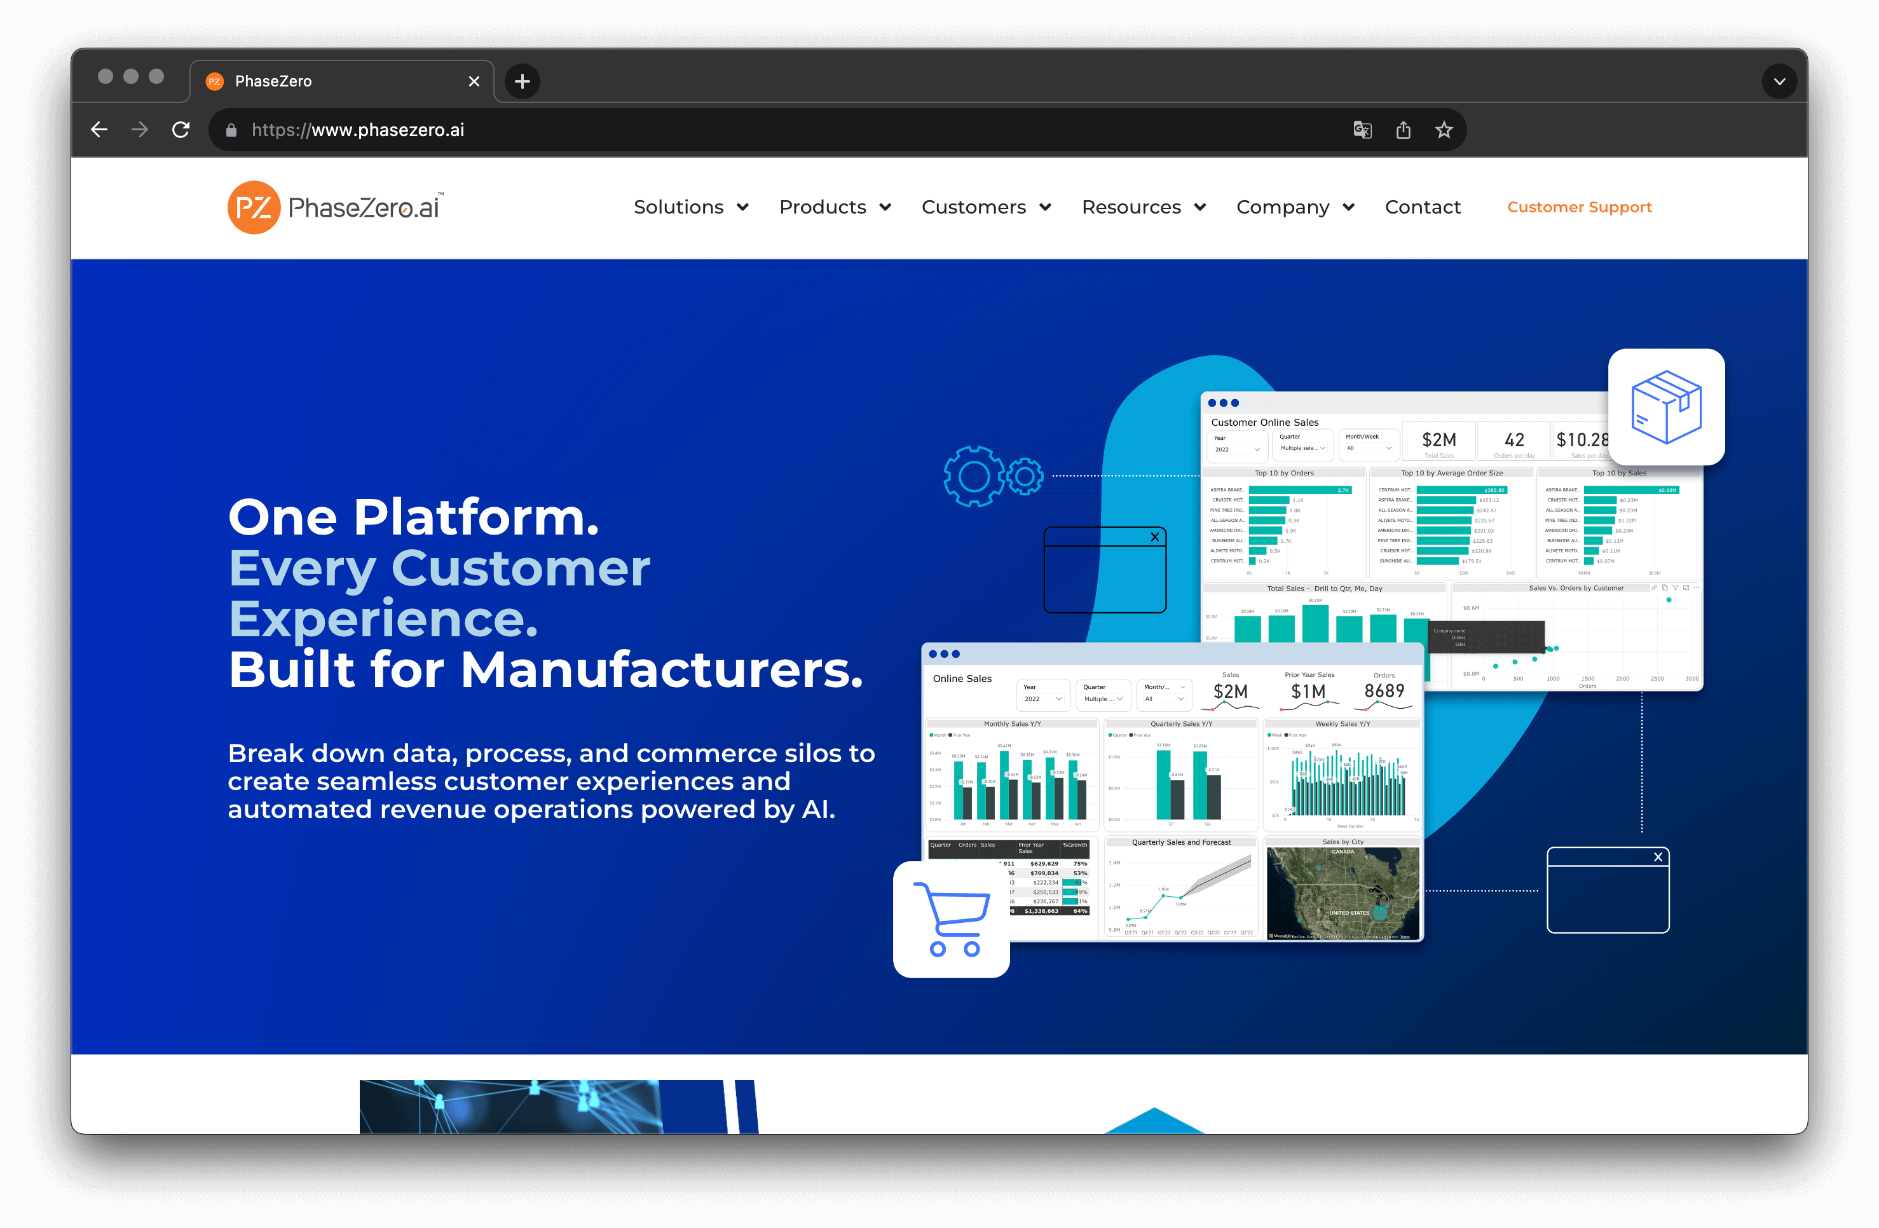Click the browser back arrow
Image resolution: width=1879 pixels, height=1228 pixels.
click(x=99, y=130)
